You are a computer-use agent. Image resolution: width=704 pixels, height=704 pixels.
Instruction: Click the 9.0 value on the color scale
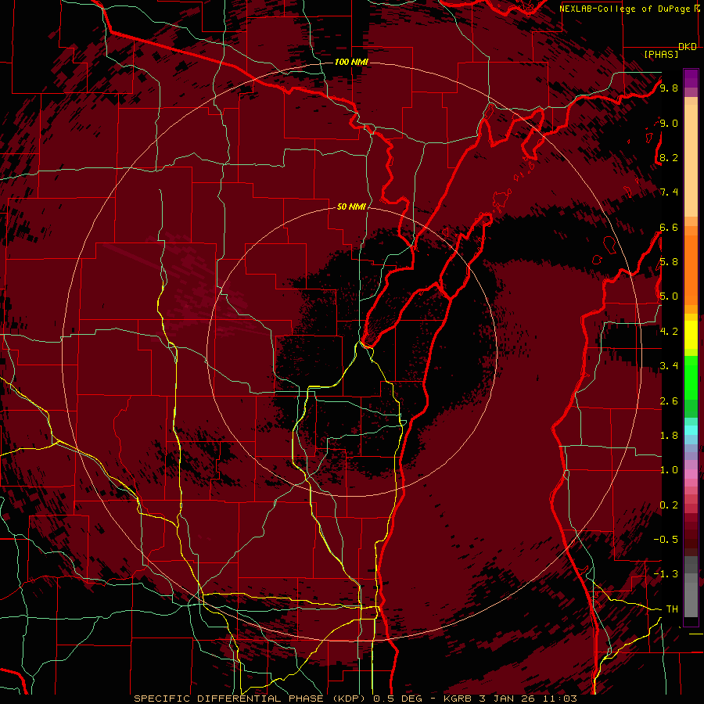[669, 123]
